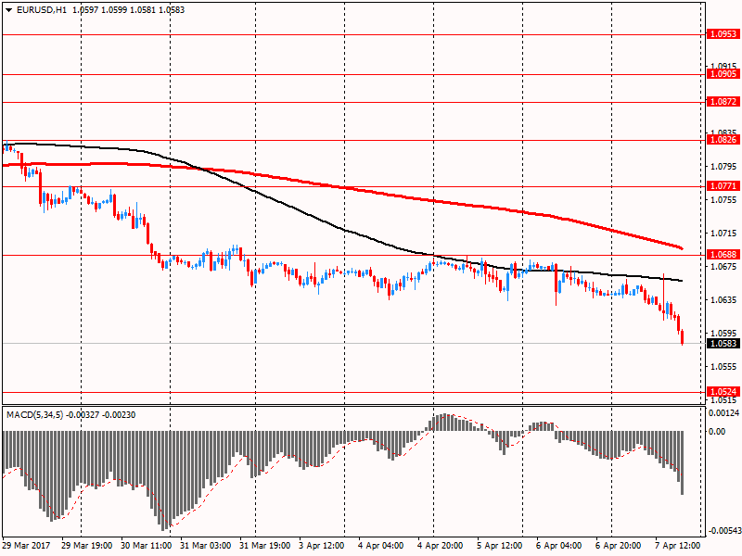
Task: Click the current price label 1.0583
Action: tap(723, 343)
